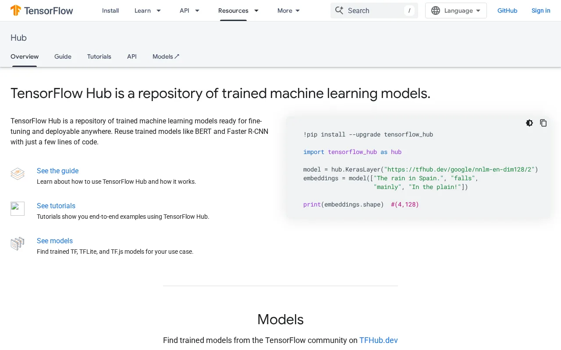Click the Models section heading
This screenshot has width=561, height=350.
[x=280, y=319]
